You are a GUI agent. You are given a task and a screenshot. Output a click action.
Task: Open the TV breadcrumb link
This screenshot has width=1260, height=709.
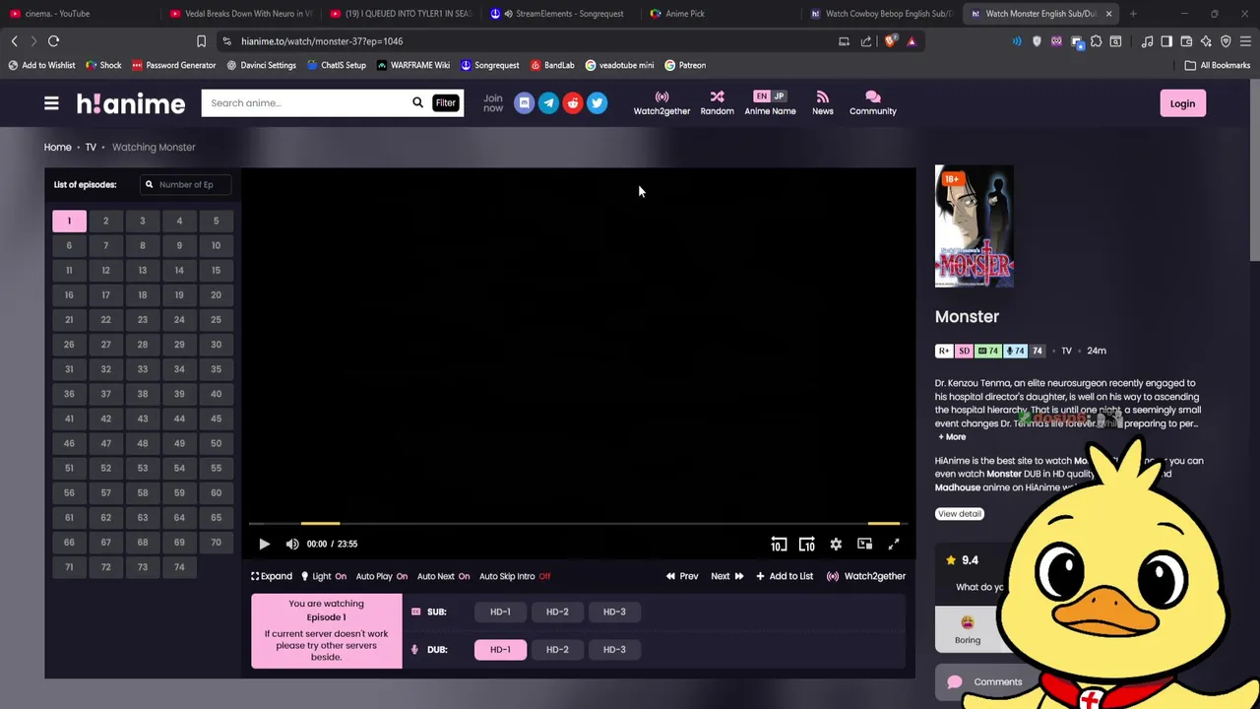point(91,147)
